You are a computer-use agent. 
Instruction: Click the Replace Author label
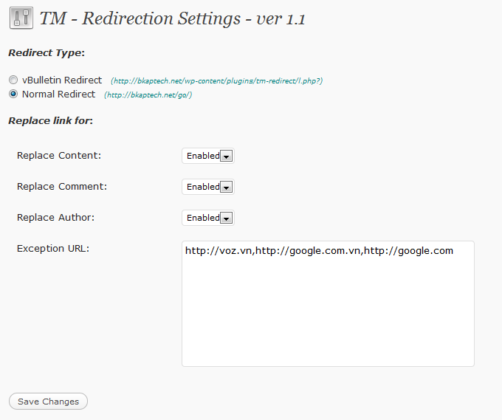point(55,218)
